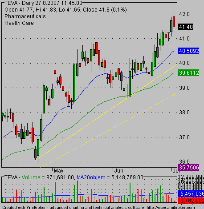This screenshot has height=209, width=204.
Task: Click the 38.0 price axis label
Action: pos(184,113)
